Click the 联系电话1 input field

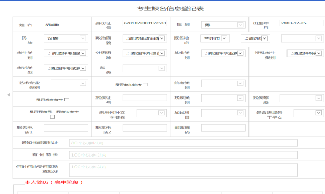pos(66,128)
